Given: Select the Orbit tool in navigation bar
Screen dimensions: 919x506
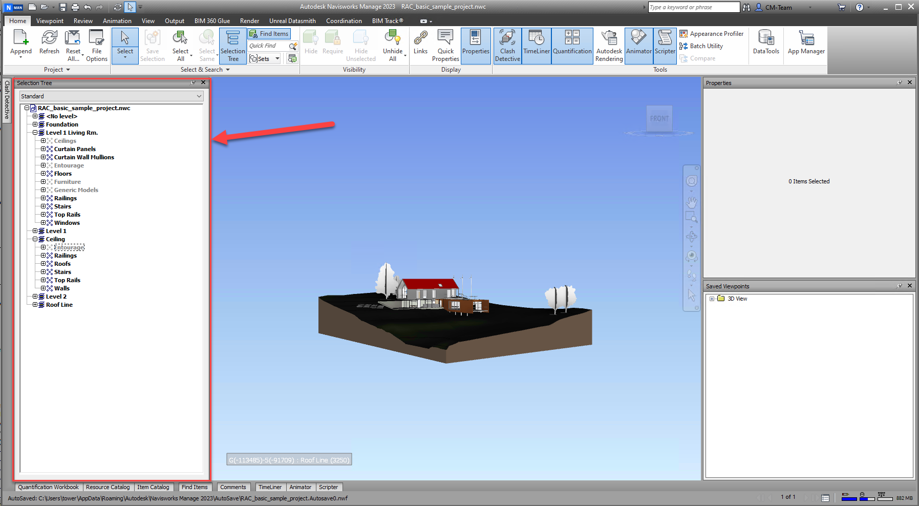Looking at the screenshot, I should (692, 237).
